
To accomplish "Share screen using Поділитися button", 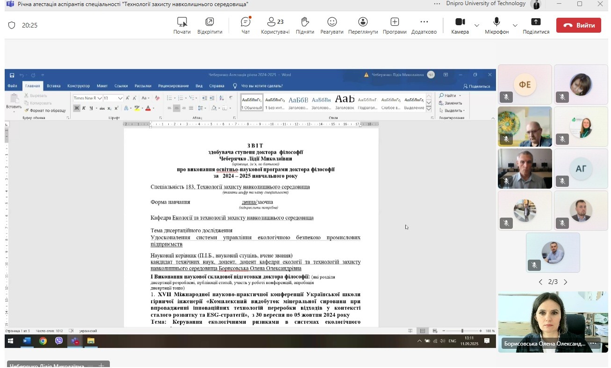I will 536,26.
